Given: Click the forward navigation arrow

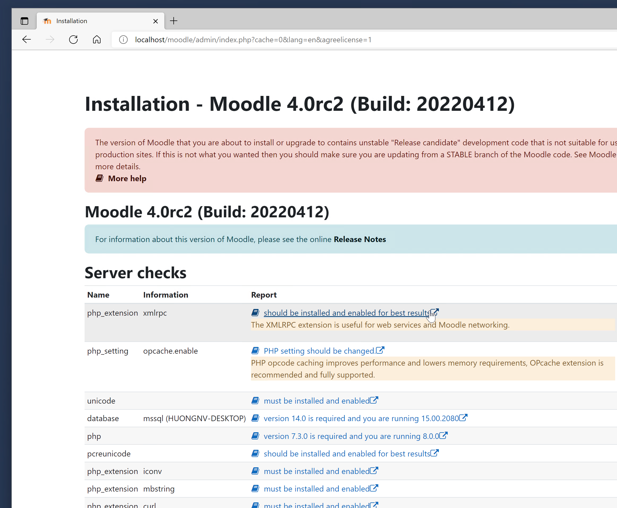Looking at the screenshot, I should 50,40.
